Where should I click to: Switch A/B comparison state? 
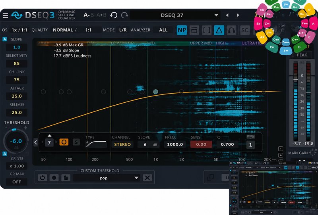coord(89,15)
